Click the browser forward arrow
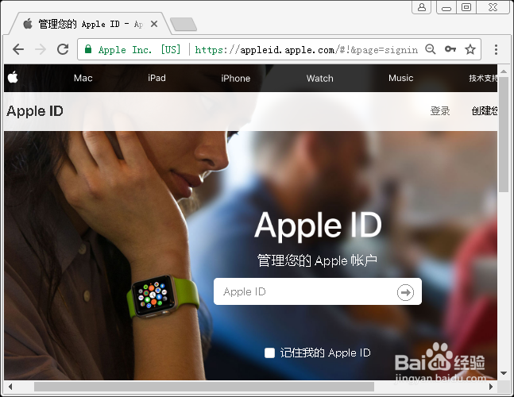Screen dimensions: 514x397 (41, 49)
